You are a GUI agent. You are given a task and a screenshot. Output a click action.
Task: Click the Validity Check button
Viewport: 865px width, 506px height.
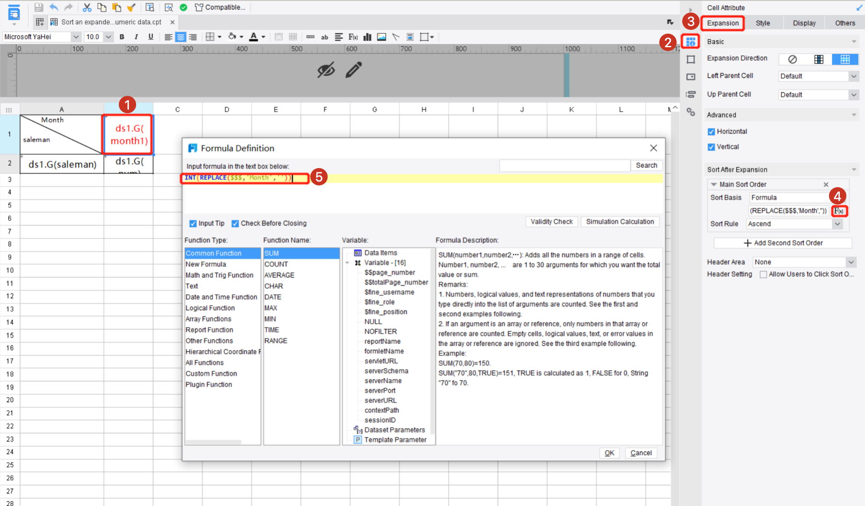pos(552,222)
